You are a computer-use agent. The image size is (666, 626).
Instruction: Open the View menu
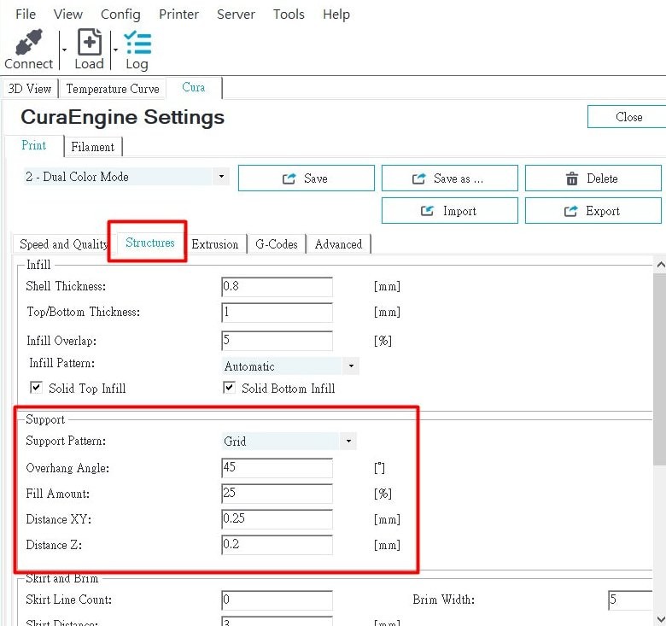click(x=68, y=14)
